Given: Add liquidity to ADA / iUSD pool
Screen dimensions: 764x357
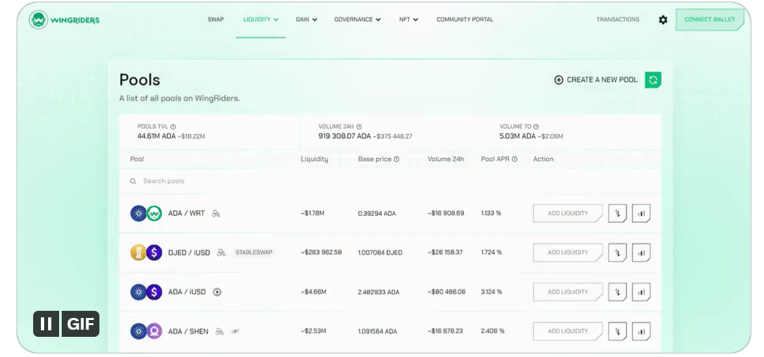Looking at the screenshot, I should [568, 292].
